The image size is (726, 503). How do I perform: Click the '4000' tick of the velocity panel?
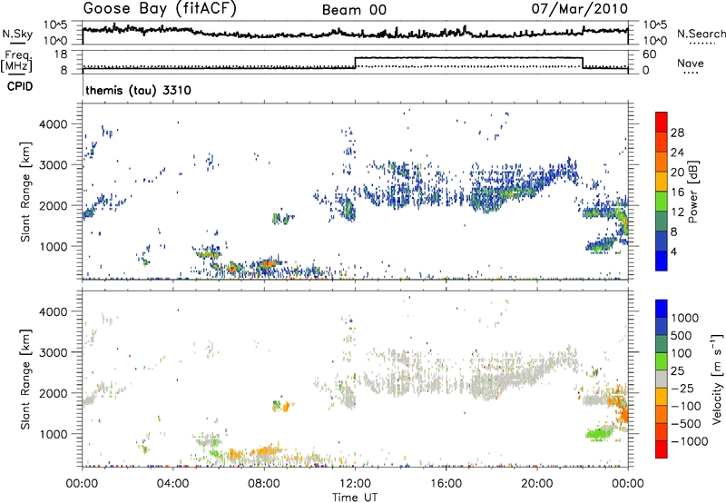coord(54,311)
